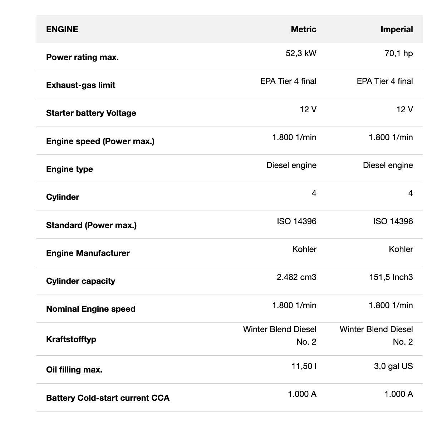The height and width of the screenshot is (424, 437).
Task: Click the Metric column header
Action: tap(303, 29)
